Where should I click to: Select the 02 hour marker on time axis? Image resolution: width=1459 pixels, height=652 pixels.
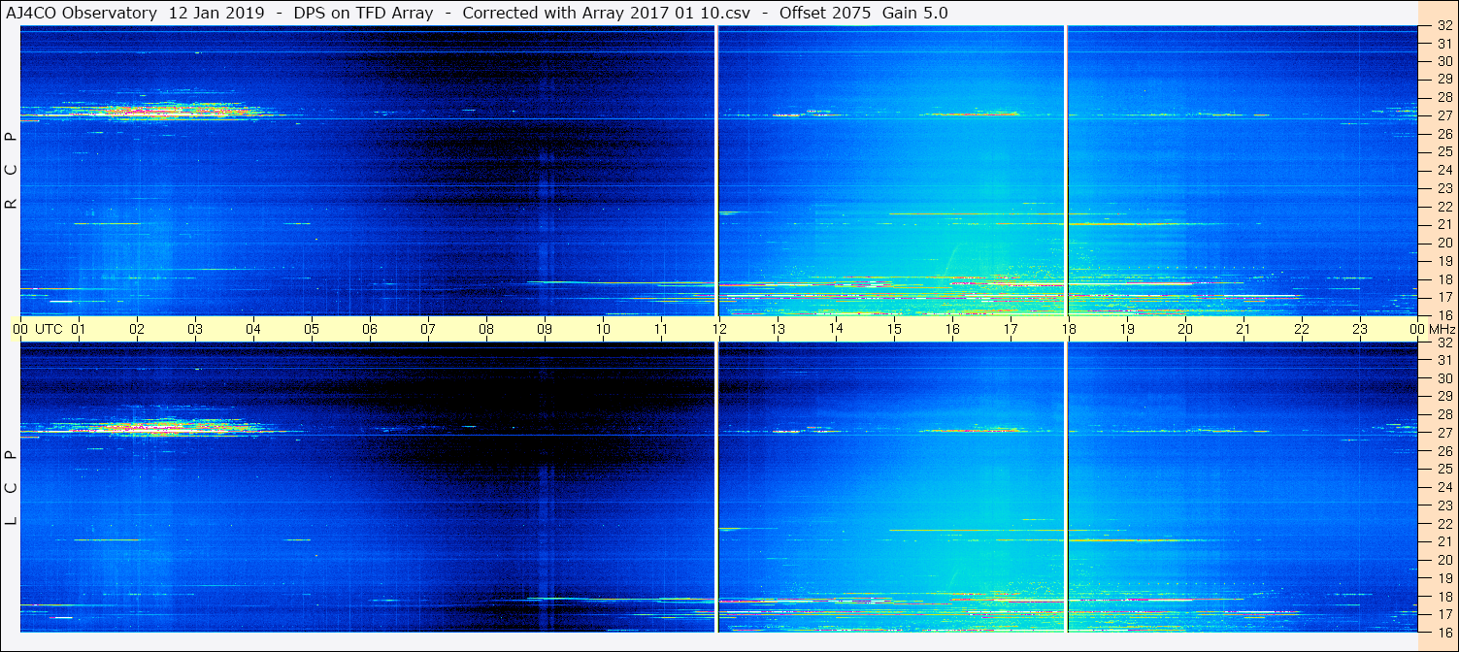click(x=137, y=329)
